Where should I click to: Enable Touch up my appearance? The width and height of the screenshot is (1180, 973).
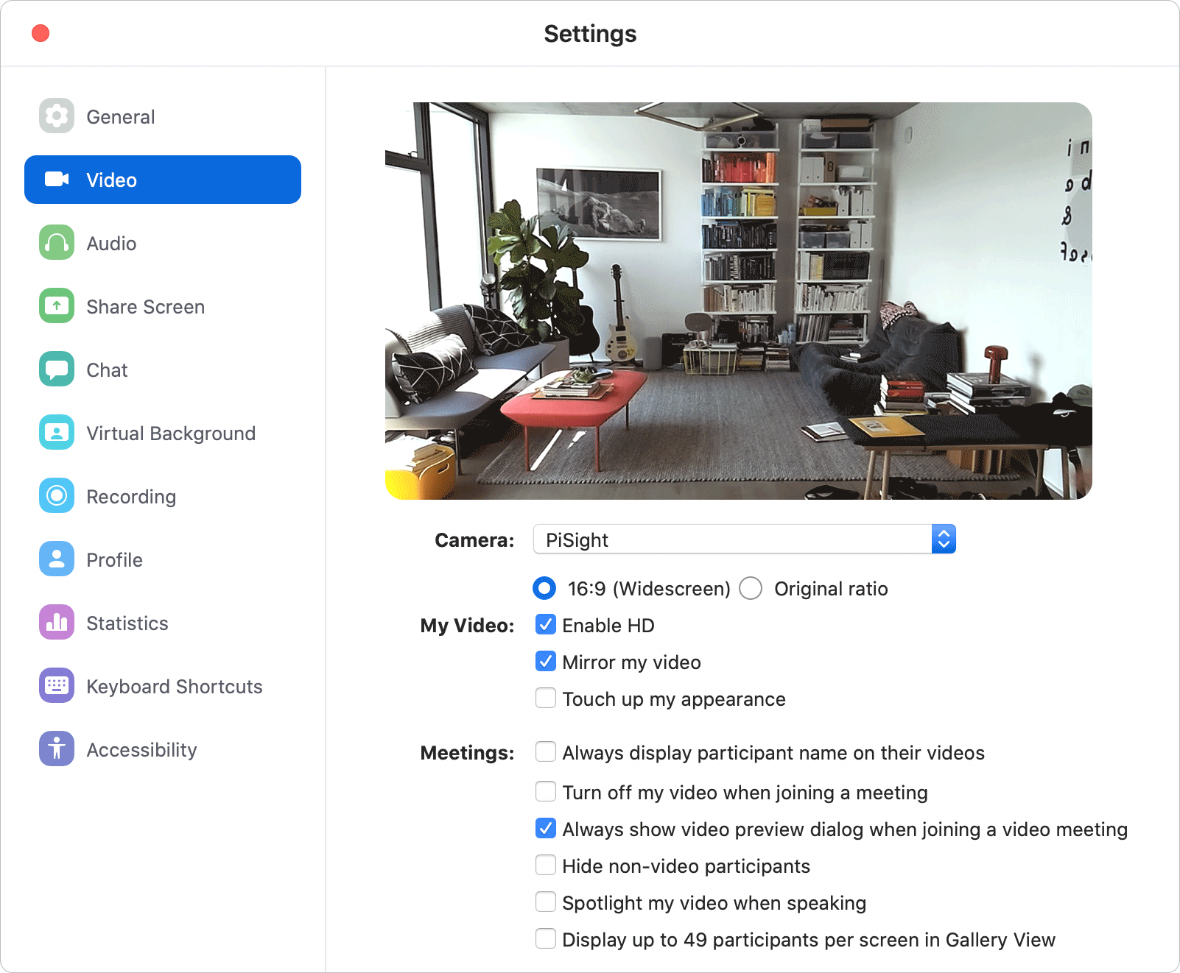coord(546,698)
